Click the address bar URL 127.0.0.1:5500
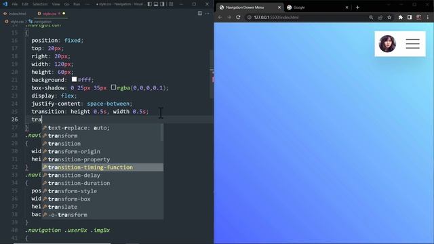Screen dimensions: 434x244 pyautogui.click(x=276, y=17)
